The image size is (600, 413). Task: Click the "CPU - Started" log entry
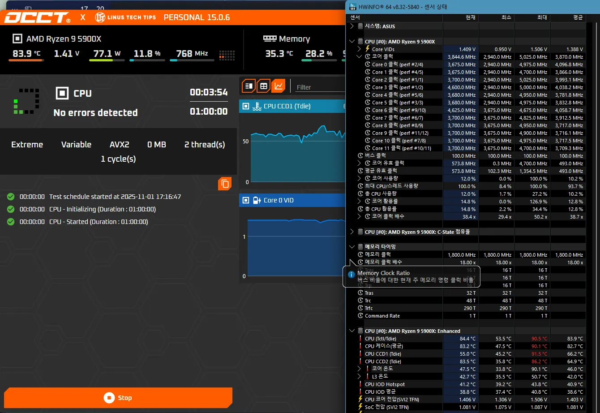click(99, 222)
